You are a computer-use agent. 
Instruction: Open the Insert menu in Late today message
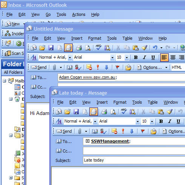[102, 102]
